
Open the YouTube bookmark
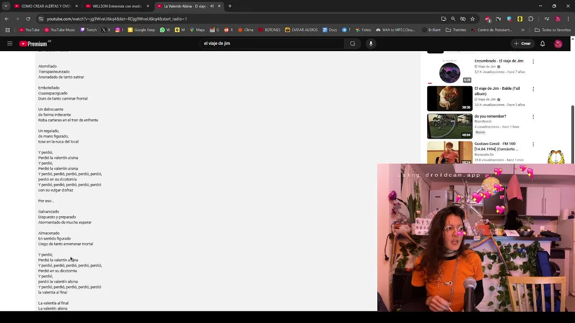30,30
